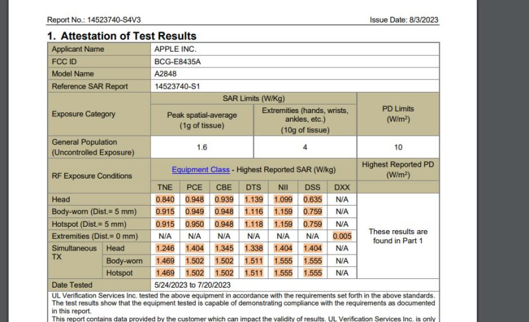Screen dimensions: 529x322
Task: Select the Date Tested range 5/24/2023 to 7/20/2023
Action: (x=192, y=285)
